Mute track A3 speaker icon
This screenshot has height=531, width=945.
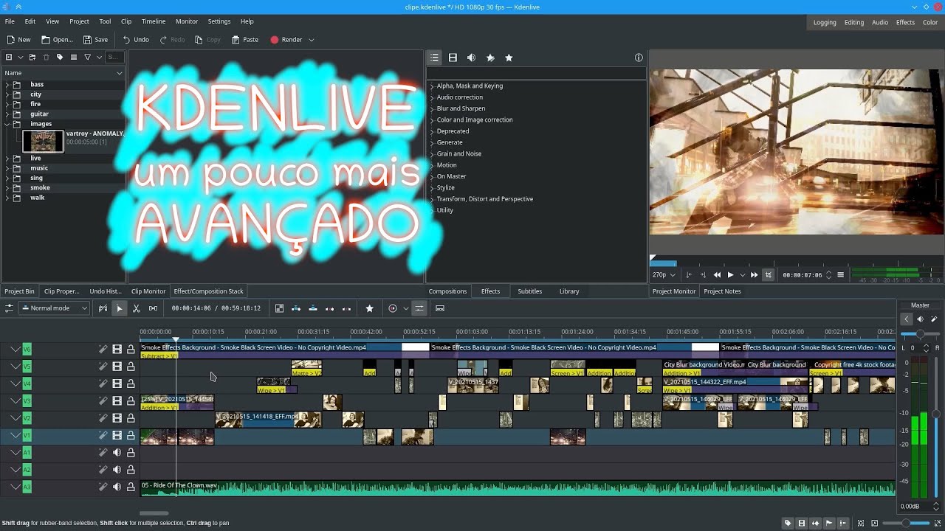117,487
